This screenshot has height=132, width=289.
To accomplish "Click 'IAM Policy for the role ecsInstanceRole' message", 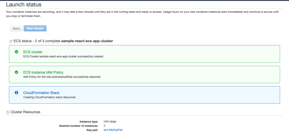I will pos(62,77).
